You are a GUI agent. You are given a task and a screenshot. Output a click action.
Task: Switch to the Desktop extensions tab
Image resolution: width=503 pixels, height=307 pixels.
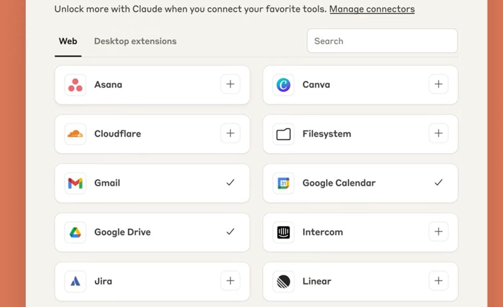pos(135,41)
